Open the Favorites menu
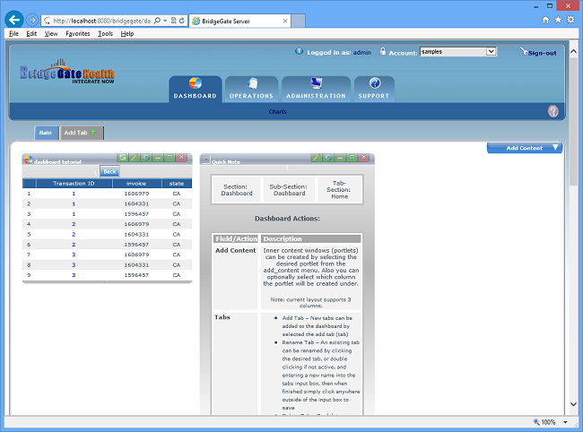The height and width of the screenshot is (432, 583). tap(77, 33)
